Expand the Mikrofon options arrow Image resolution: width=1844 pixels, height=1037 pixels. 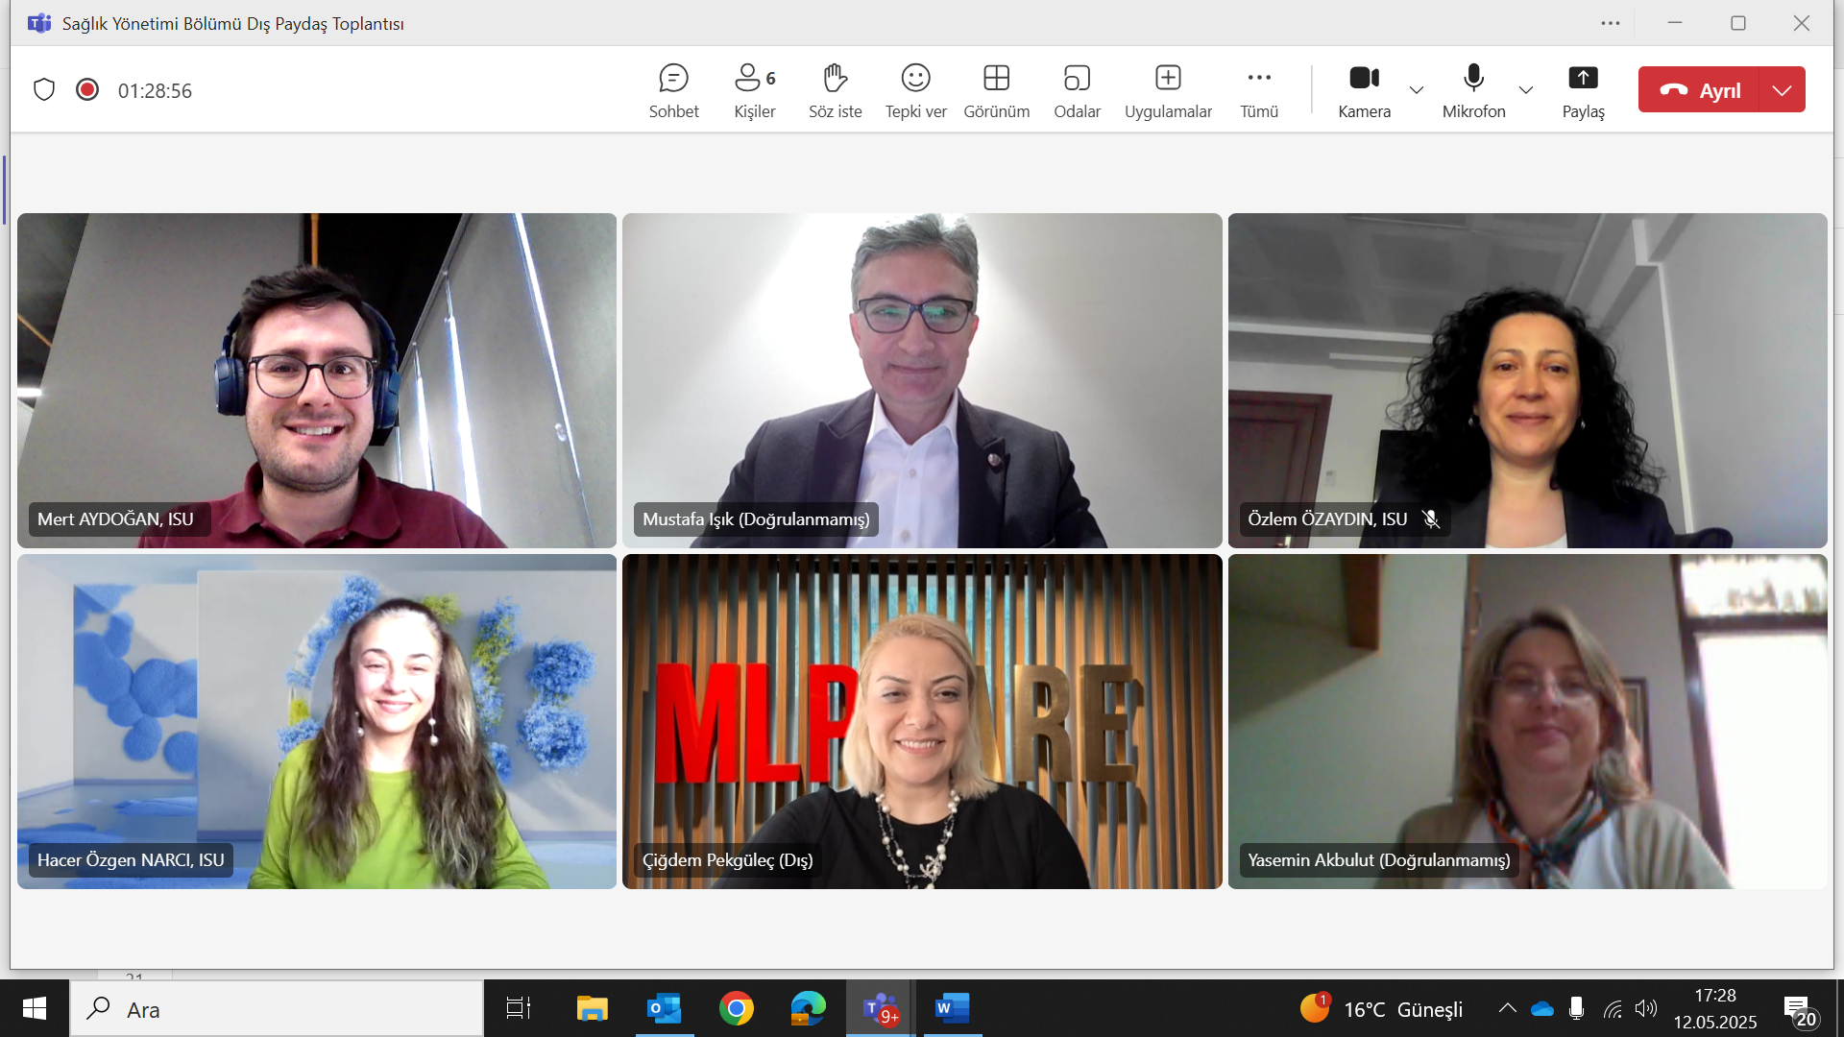pos(1526,90)
